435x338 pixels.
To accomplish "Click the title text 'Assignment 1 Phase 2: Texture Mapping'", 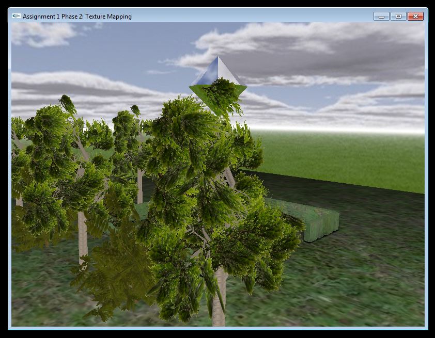I will point(77,17).
